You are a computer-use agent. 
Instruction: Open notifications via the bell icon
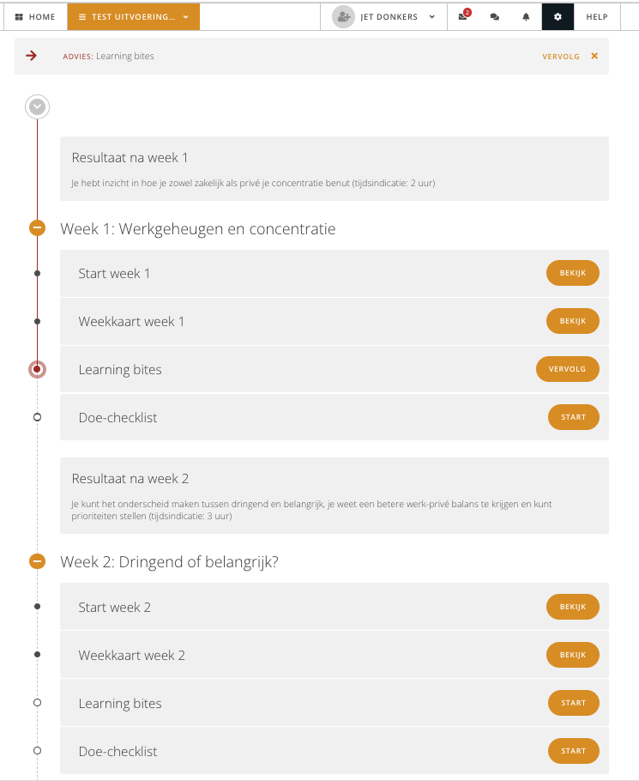[526, 15]
